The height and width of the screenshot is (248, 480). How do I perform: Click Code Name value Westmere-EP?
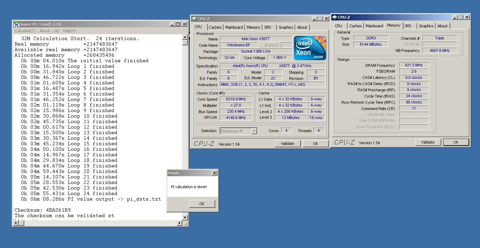click(x=238, y=45)
